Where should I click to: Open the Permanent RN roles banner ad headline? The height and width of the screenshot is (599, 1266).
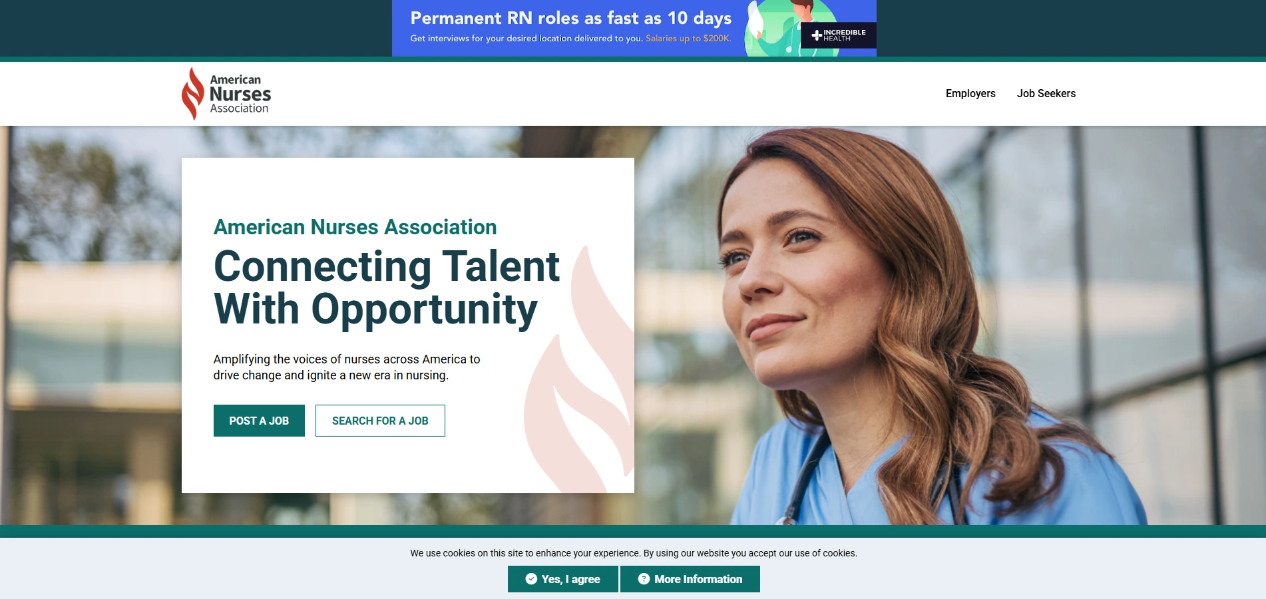pyautogui.click(x=570, y=18)
